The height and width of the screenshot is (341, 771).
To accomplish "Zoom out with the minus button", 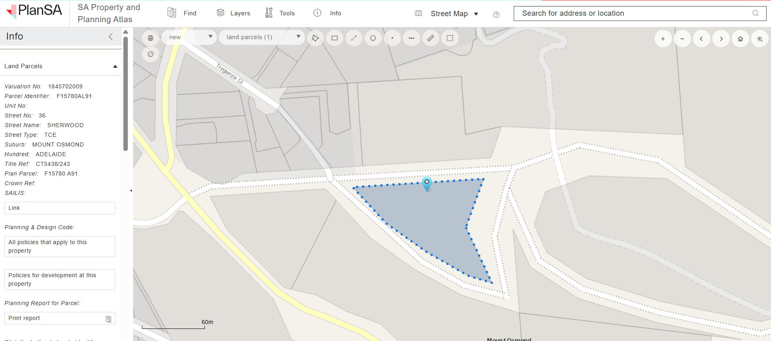I will click(x=682, y=39).
